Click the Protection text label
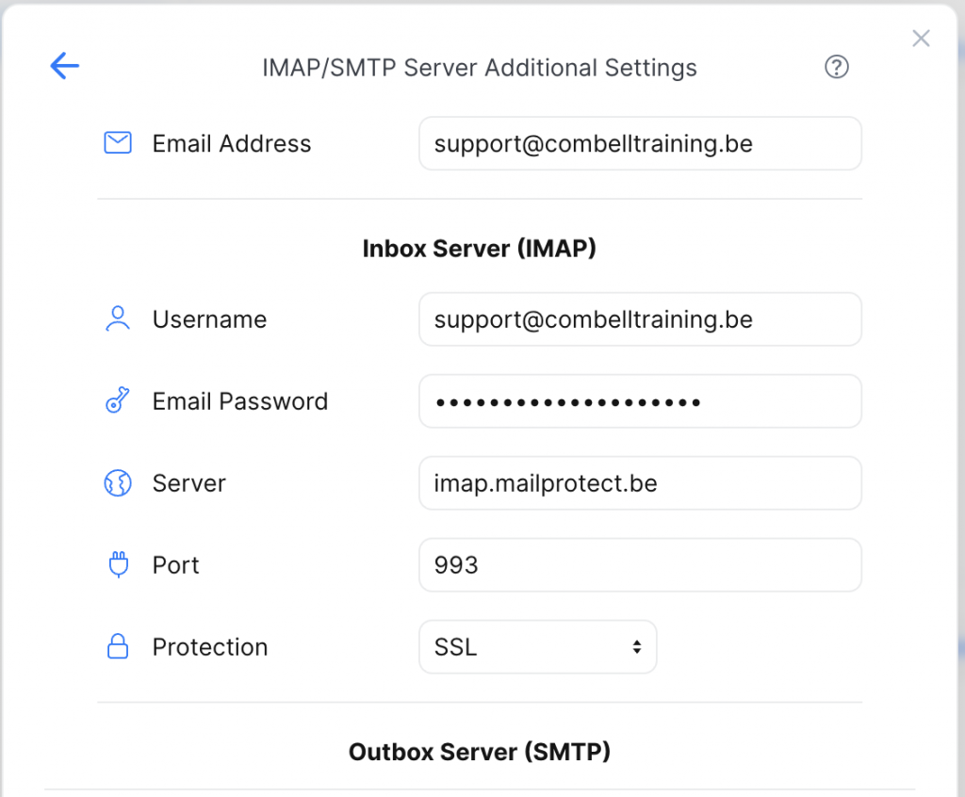 pyautogui.click(x=210, y=647)
